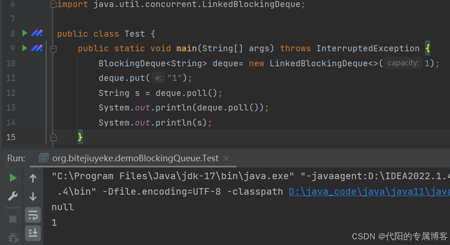Collapse main method fold marker on line 9

click(53, 49)
